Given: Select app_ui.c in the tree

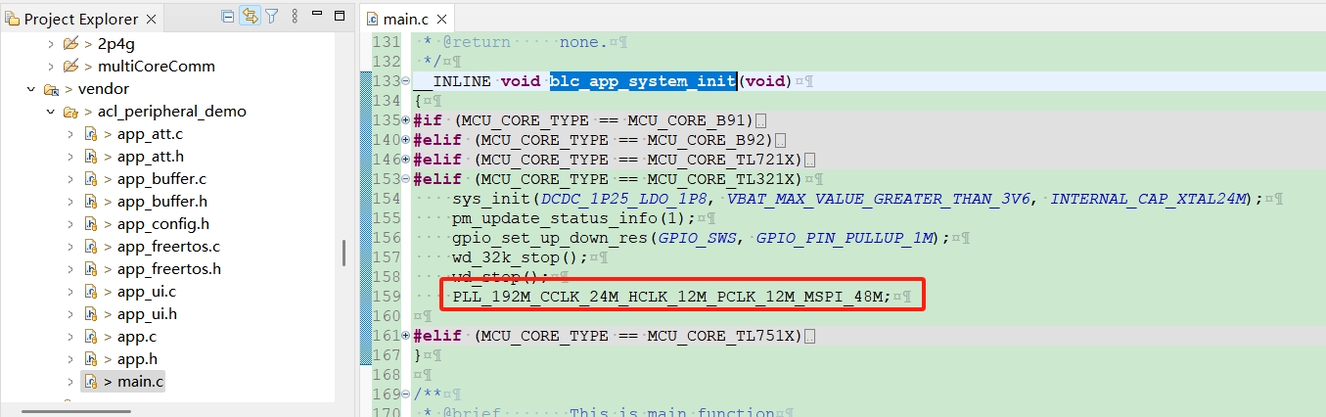Looking at the screenshot, I should pos(146,292).
